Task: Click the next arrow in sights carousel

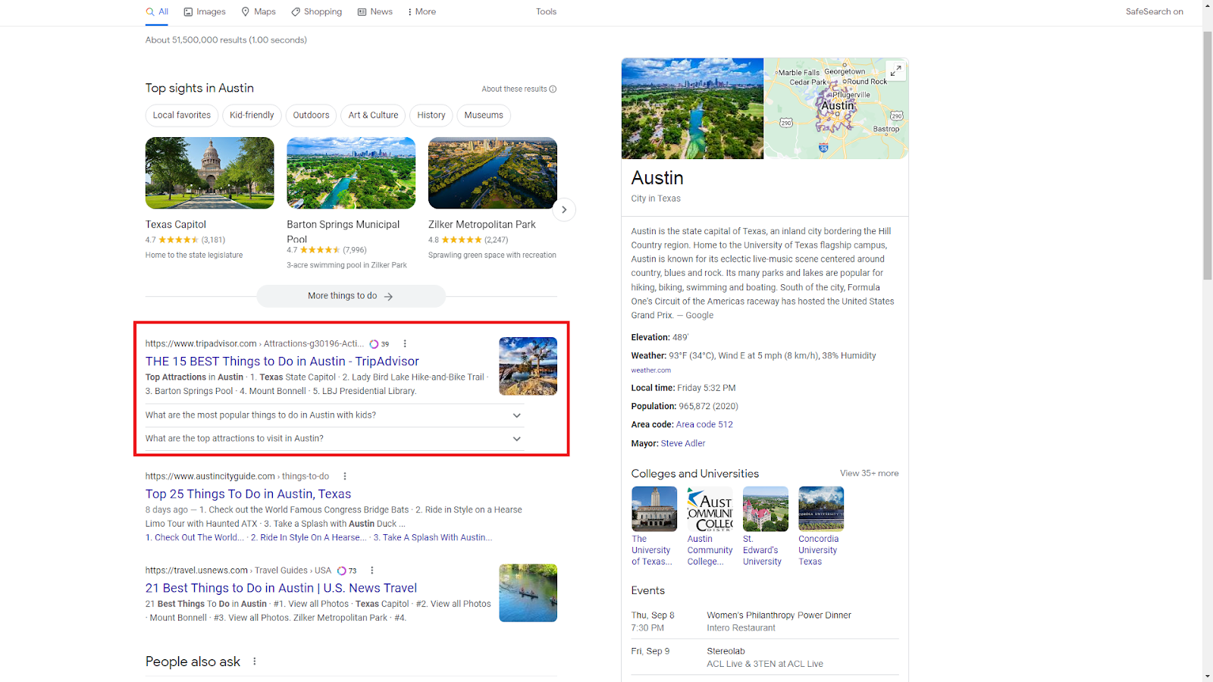Action: point(564,210)
